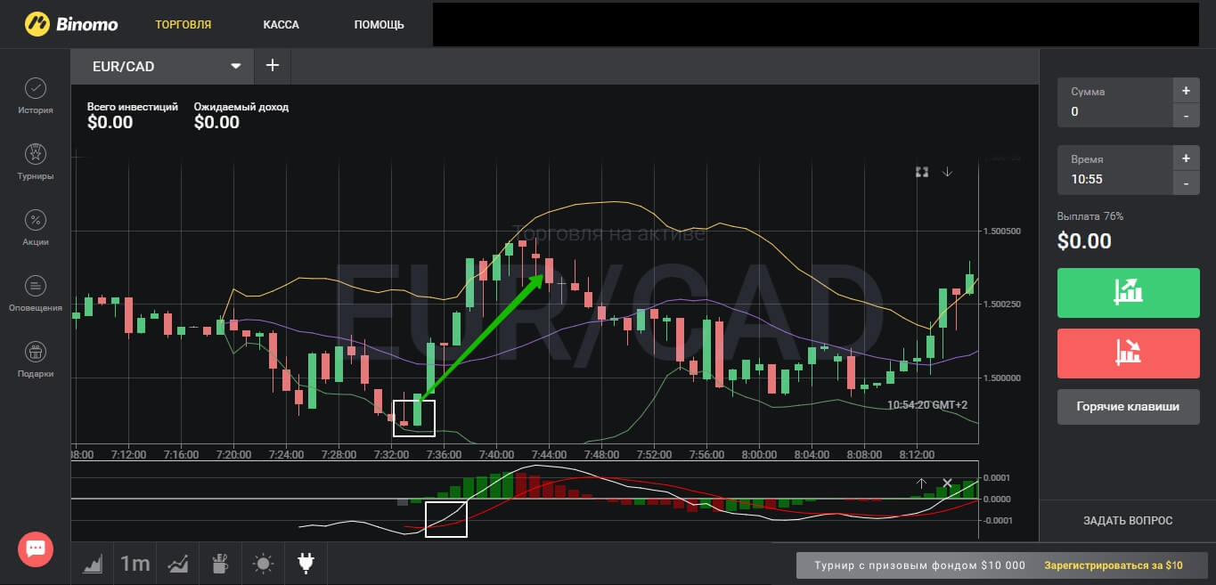Open the КАССА menu item
Screen dimensions: 1216x585
pyautogui.click(x=282, y=24)
